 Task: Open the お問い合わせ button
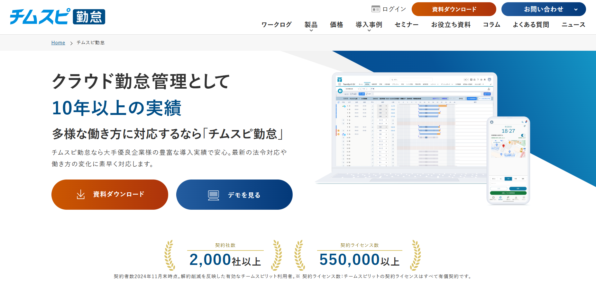pyautogui.click(x=544, y=9)
